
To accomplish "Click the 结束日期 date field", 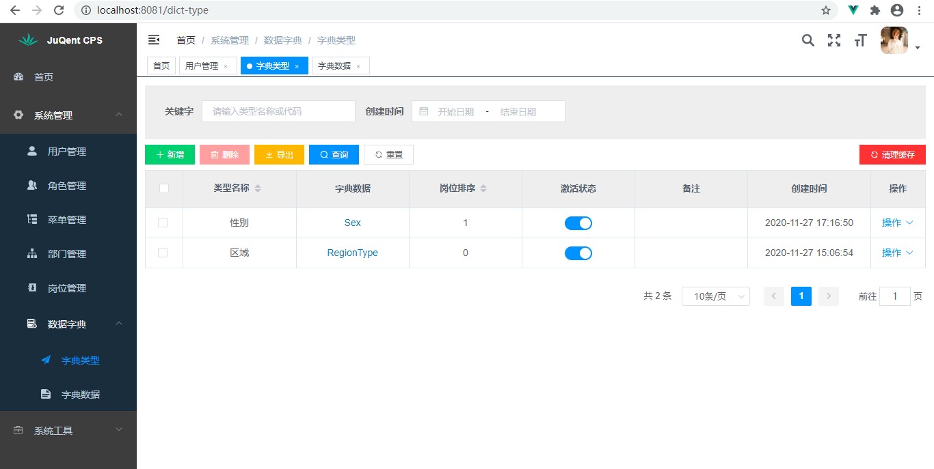I will click(x=518, y=111).
